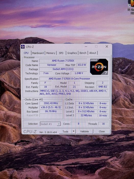Click the Ext. Model value 21
Screen dimensions: 134x179
(74, 87)
